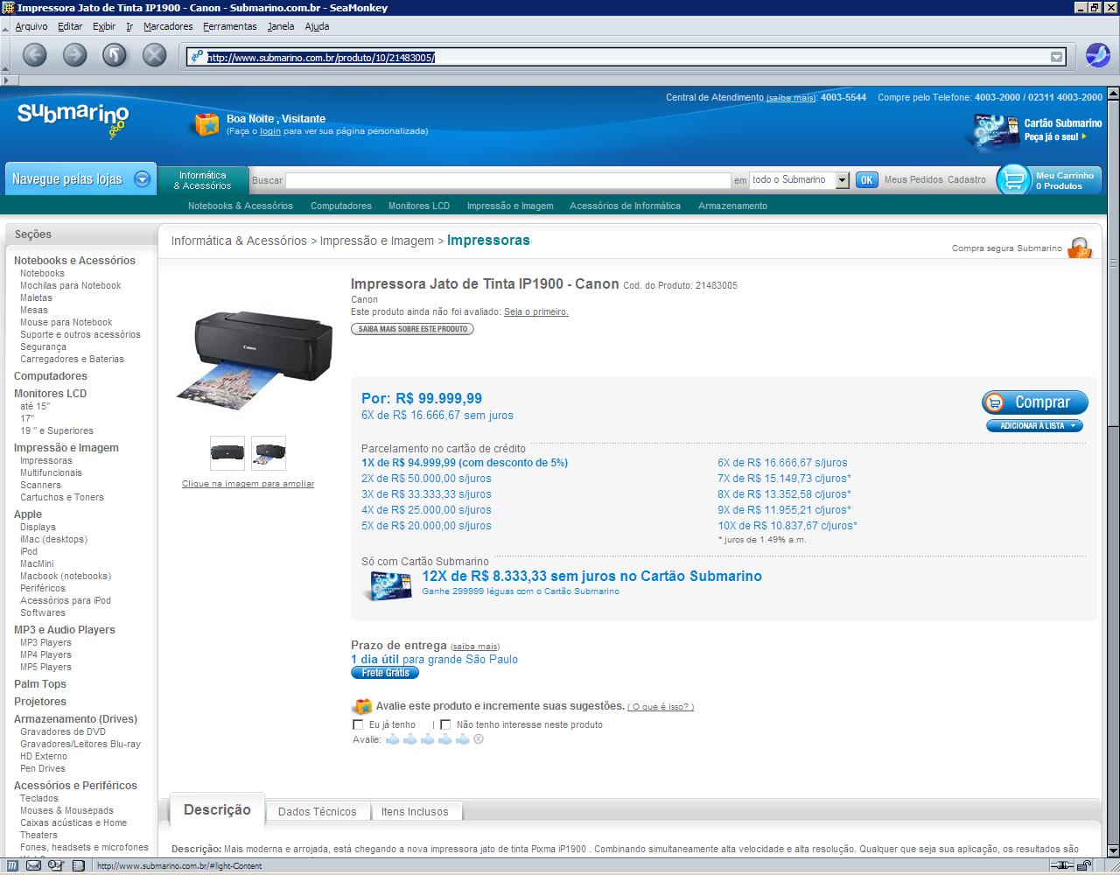Click the Cartão Submarino card image beside 12X offer
The height and width of the screenshot is (875, 1120).
(388, 584)
